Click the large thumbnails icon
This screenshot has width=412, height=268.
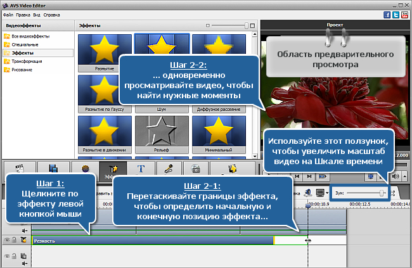(x=252, y=25)
